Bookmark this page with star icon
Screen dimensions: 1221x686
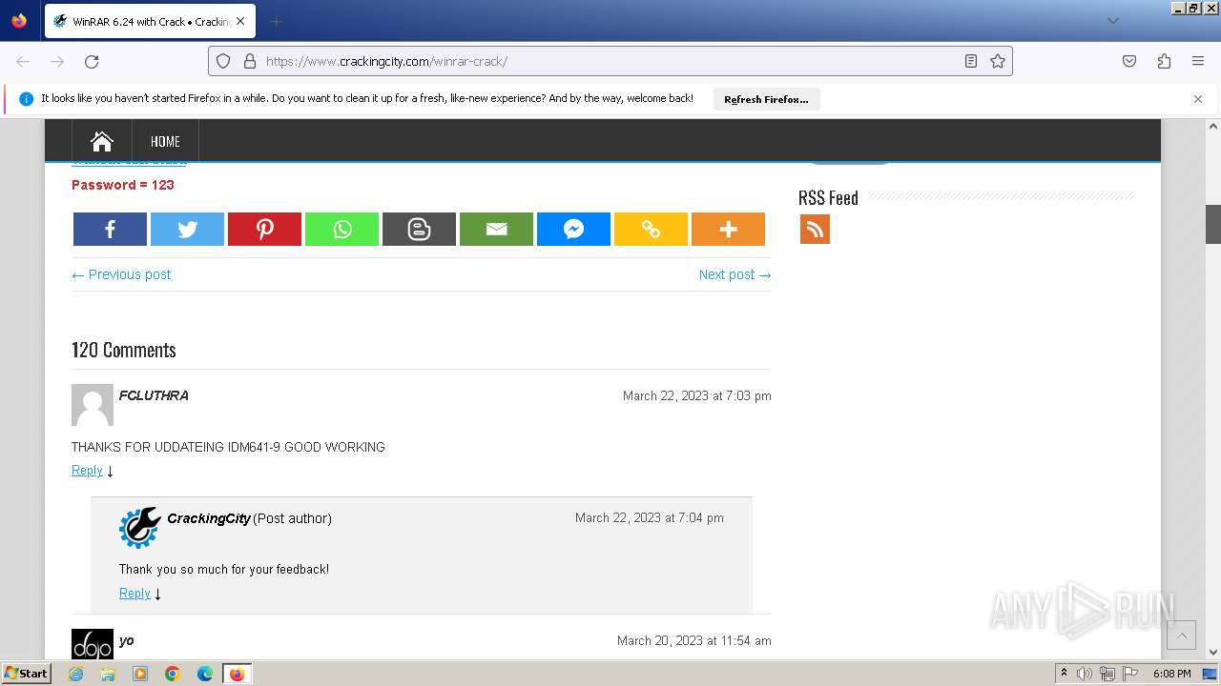point(998,61)
